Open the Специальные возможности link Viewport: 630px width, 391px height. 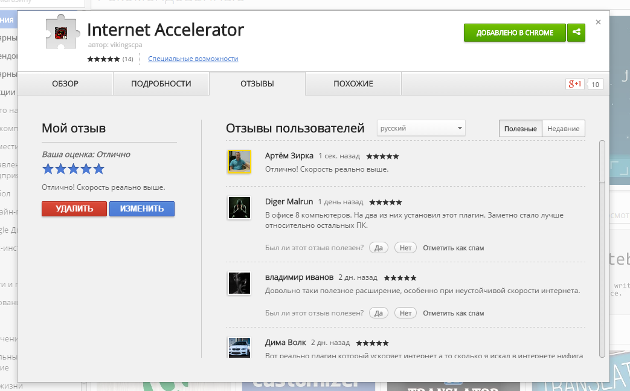[193, 59]
